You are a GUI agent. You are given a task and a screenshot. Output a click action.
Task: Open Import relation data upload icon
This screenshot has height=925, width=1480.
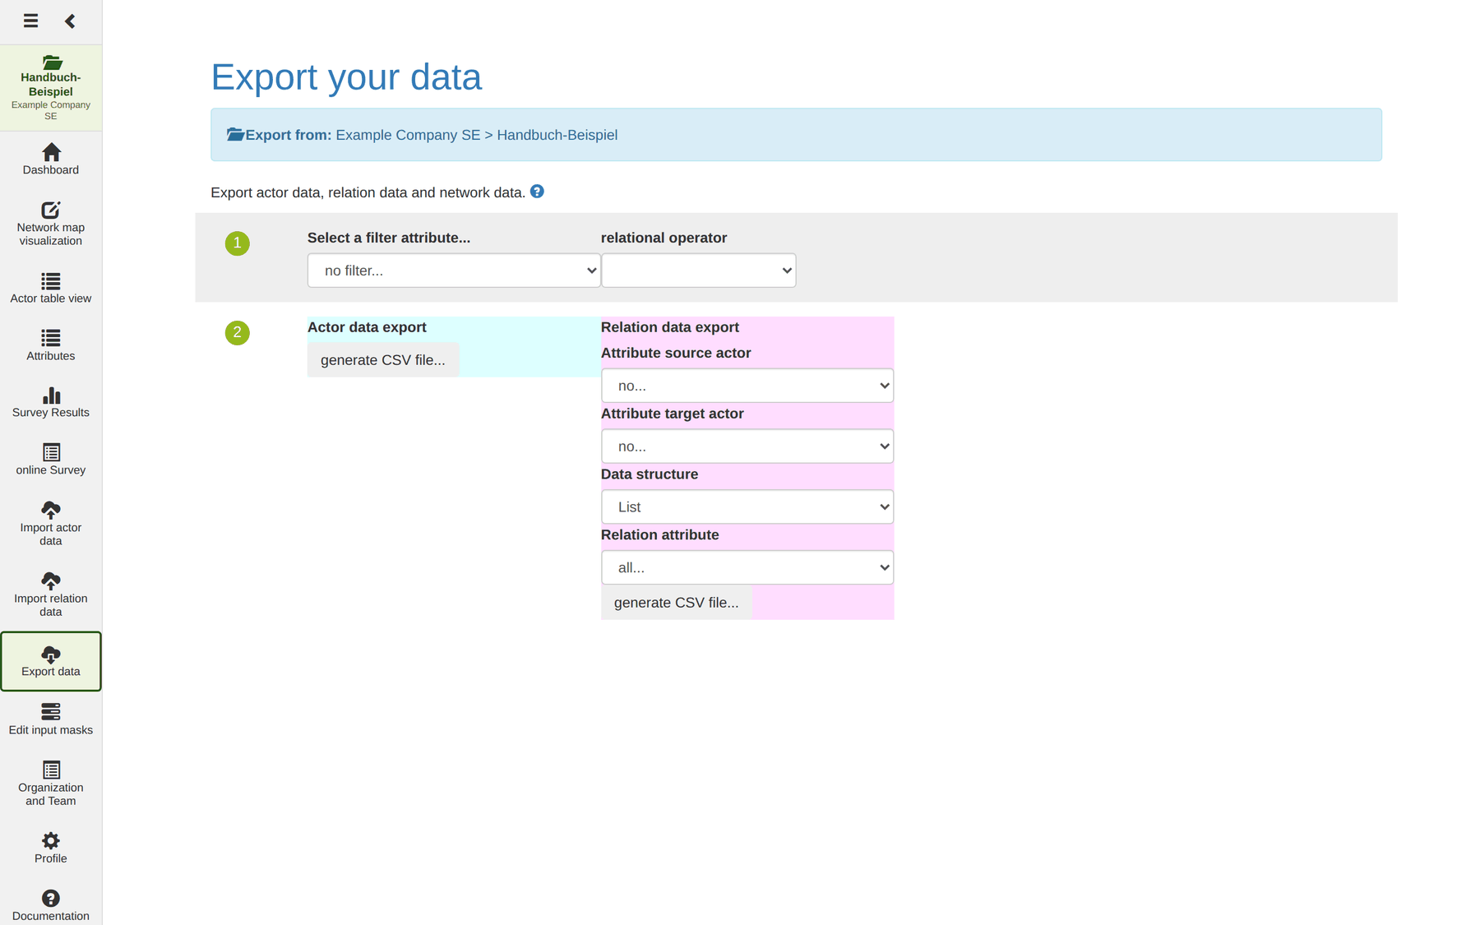pyautogui.click(x=51, y=580)
